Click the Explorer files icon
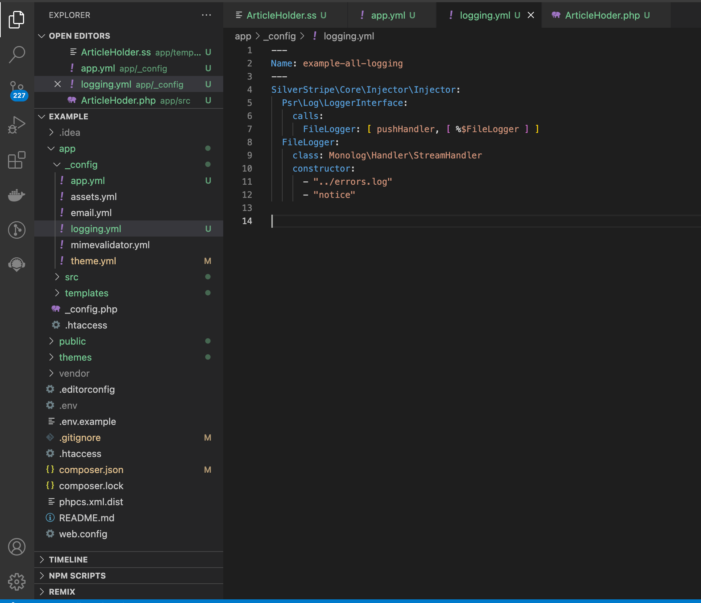701x603 pixels. point(17,19)
